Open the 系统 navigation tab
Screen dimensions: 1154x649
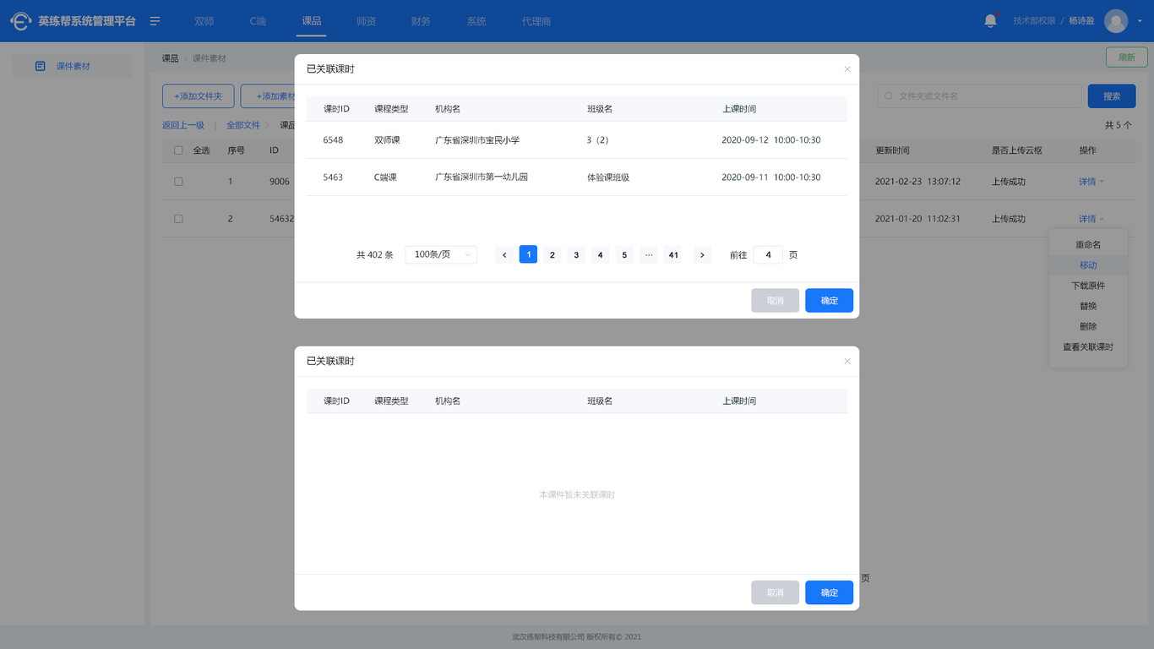(x=476, y=21)
